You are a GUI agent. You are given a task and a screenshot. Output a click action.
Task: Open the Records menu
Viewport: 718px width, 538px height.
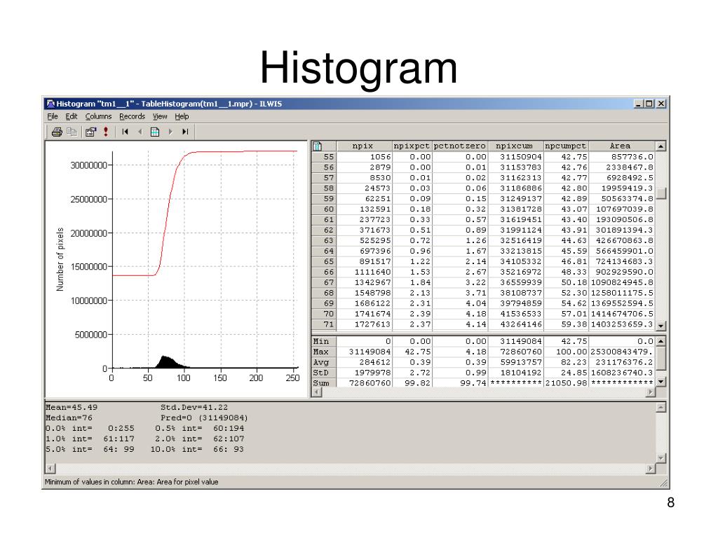tap(132, 117)
